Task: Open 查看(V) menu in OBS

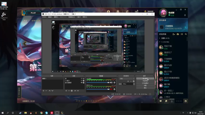Action: (x=56, y=17)
